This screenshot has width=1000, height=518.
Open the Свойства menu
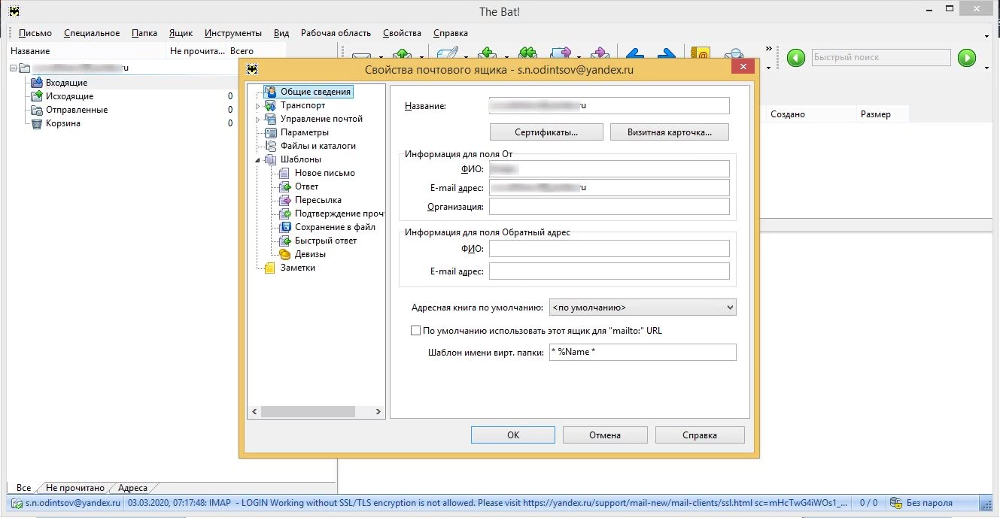coord(402,33)
